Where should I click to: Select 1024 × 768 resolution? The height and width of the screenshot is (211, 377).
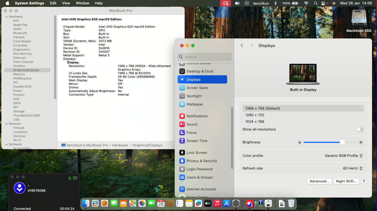(x=303, y=122)
